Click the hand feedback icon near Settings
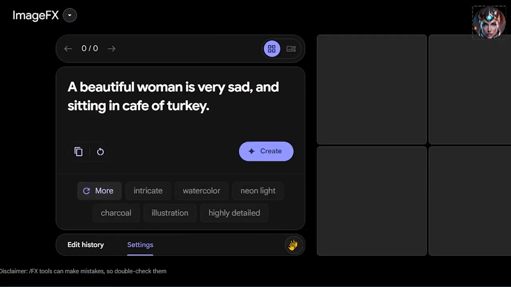This screenshot has height=287, width=511. pyautogui.click(x=293, y=245)
